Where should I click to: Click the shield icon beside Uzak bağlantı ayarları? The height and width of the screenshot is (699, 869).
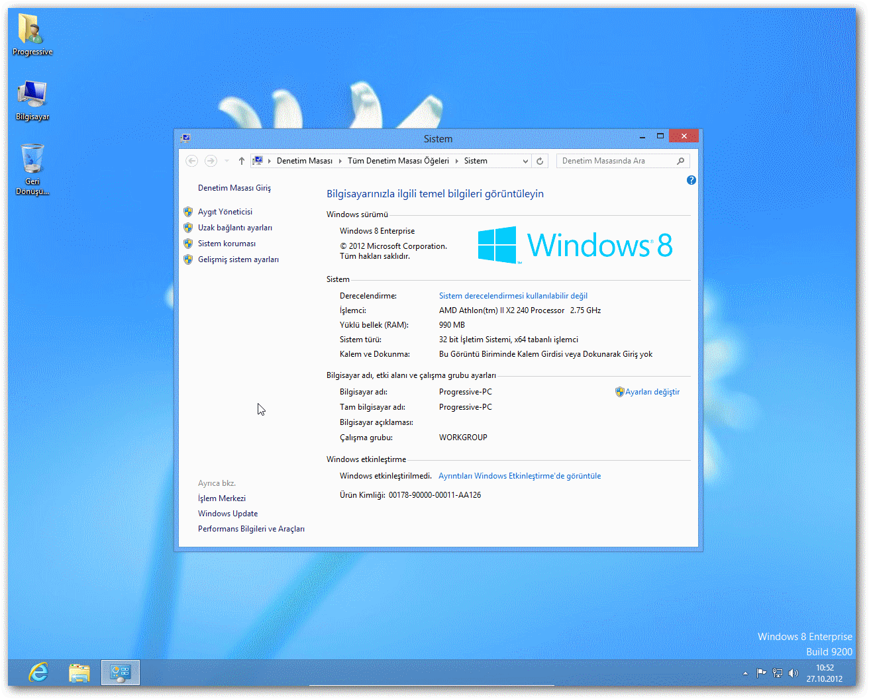[188, 228]
